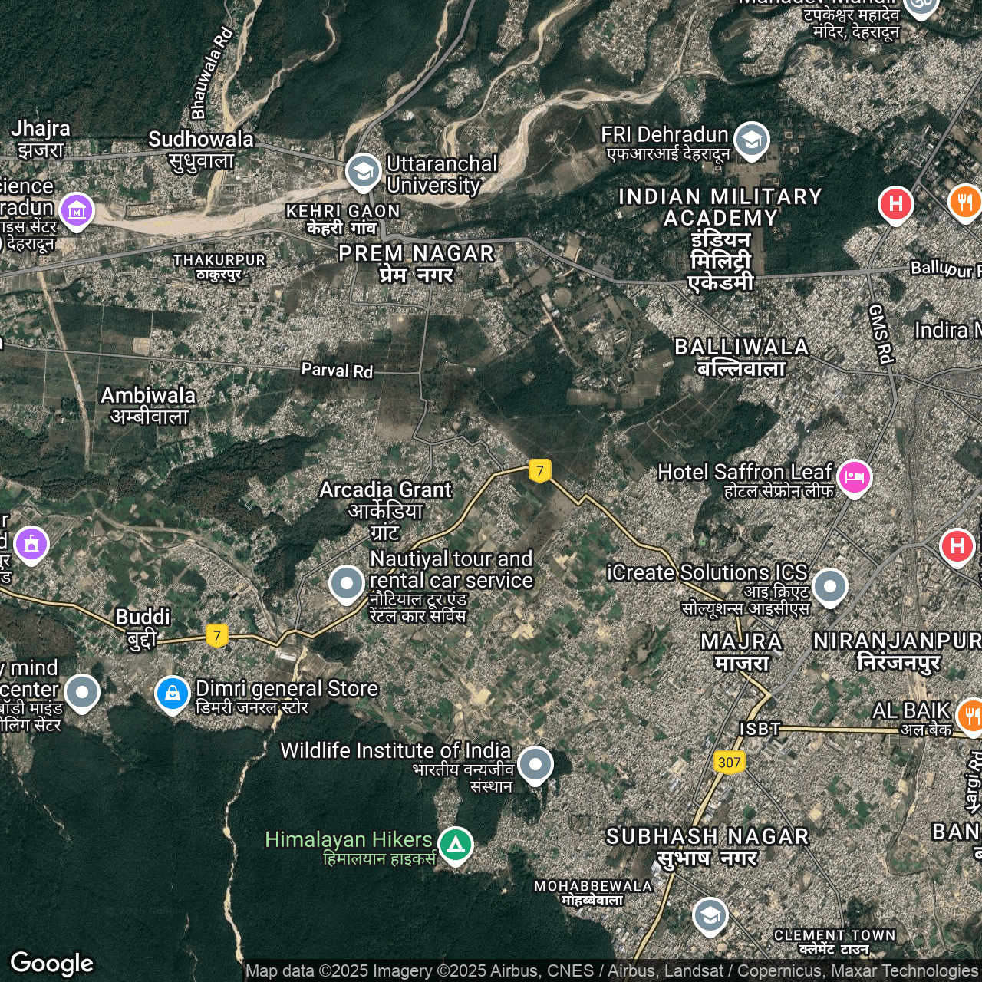The image size is (982, 982).
Task: Open the red hospital marker beside GMS Rd
Action: (x=895, y=204)
